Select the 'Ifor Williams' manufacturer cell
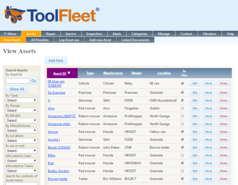The width and height of the screenshot is (238, 185). point(112,179)
